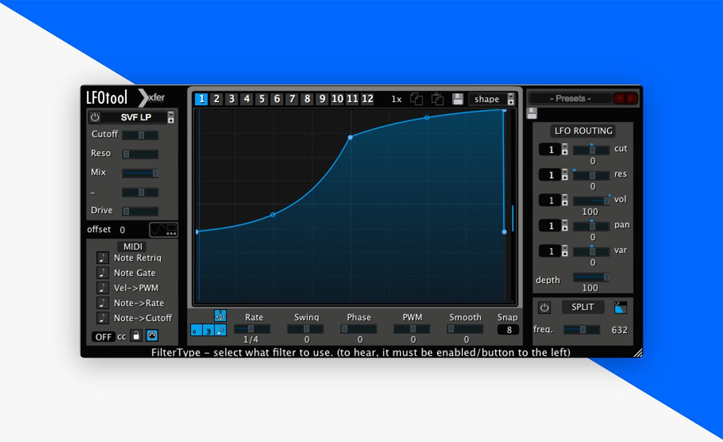Select LFO graph tab 9
Screen dimensions: 723x442
pos(322,99)
